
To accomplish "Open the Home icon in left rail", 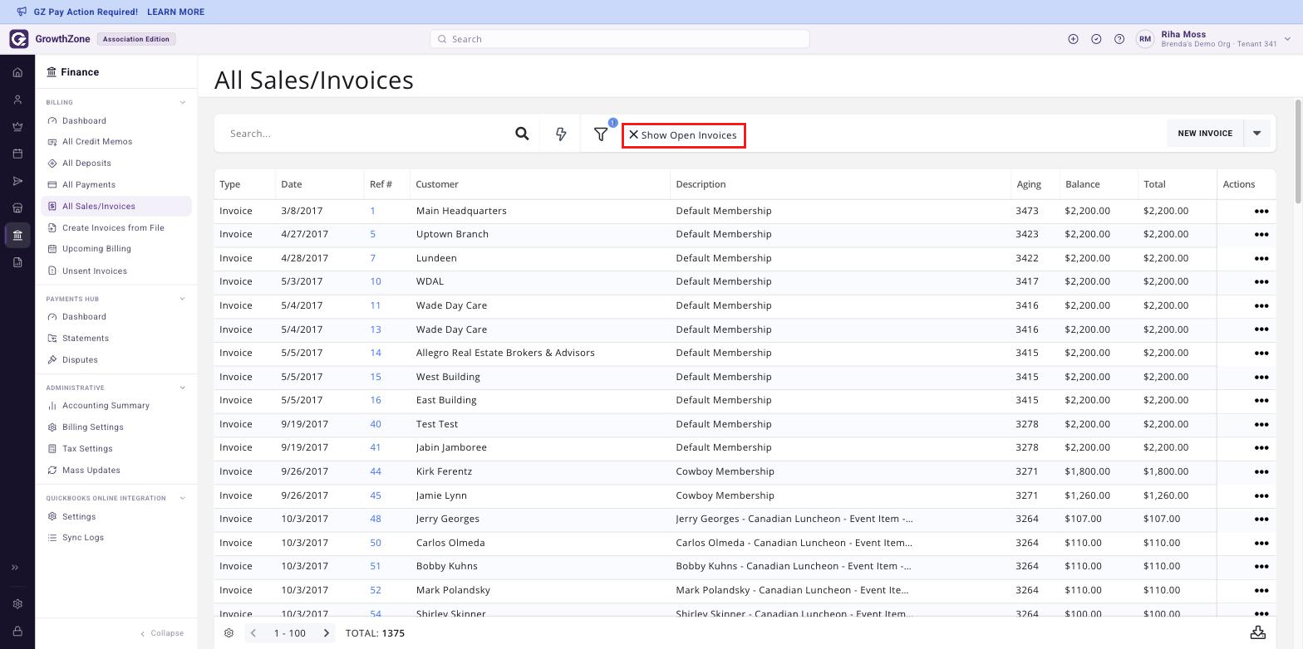I will coord(17,73).
